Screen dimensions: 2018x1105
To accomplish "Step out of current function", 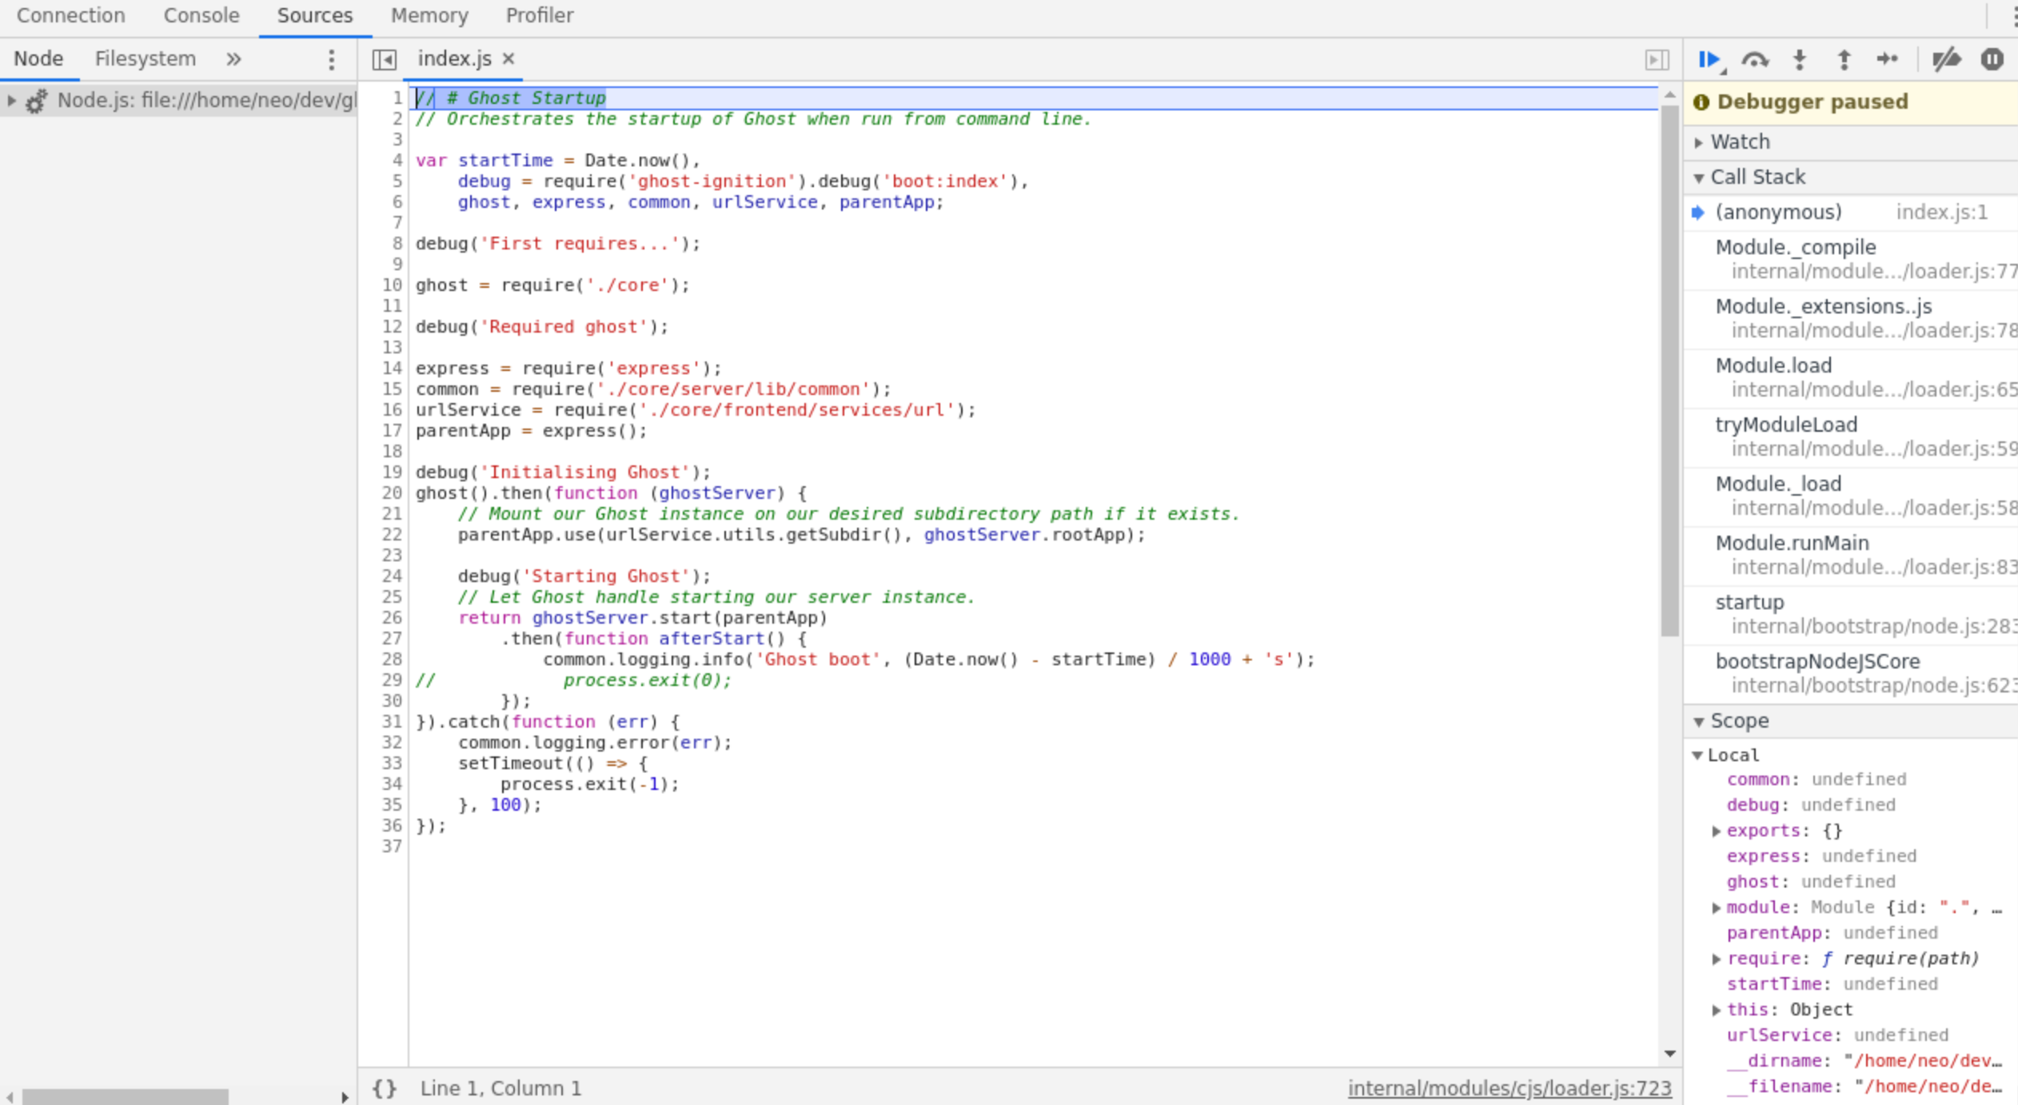I will pos(1844,60).
